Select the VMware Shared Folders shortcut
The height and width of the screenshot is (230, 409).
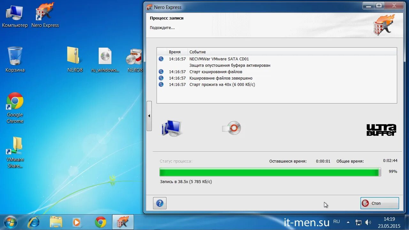15,152
